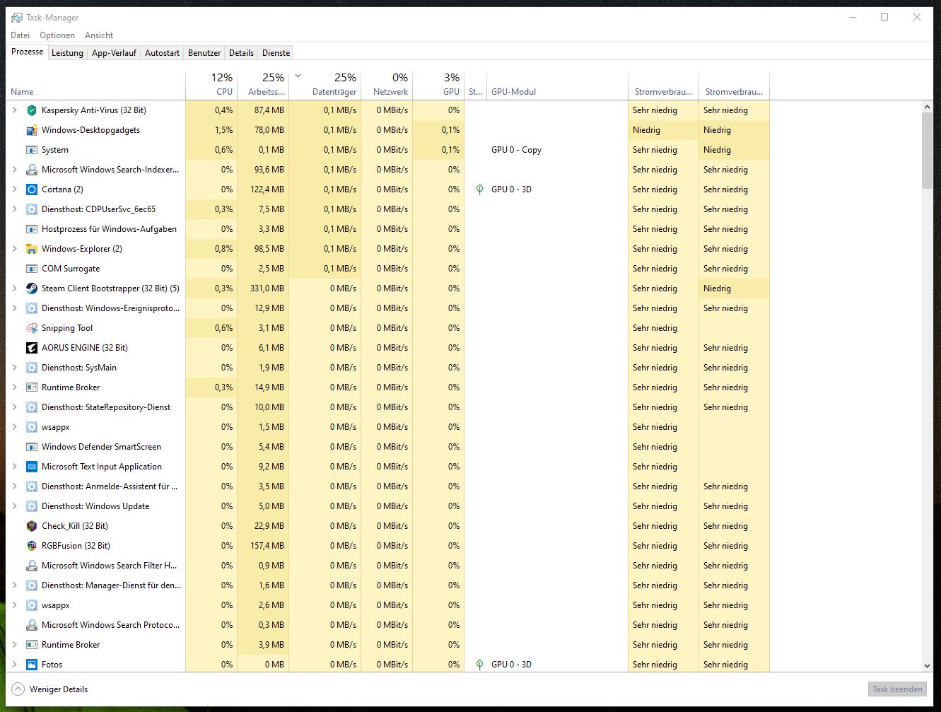Image resolution: width=941 pixels, height=712 pixels.
Task: Sort by GPU-Modul column header
Action: click(557, 85)
